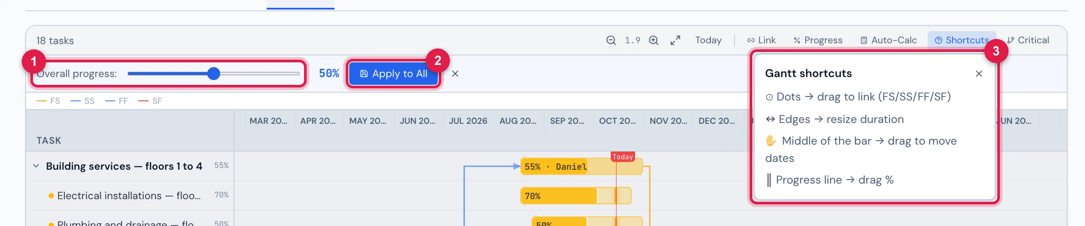Click the JUL 2026 month header
The width and height of the screenshot is (1085, 226).
pos(468,121)
